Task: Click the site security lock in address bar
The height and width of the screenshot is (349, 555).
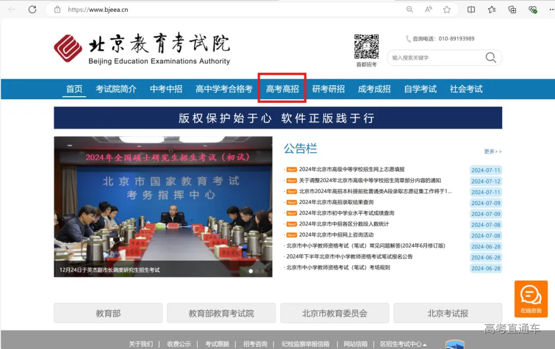Action: coord(58,9)
